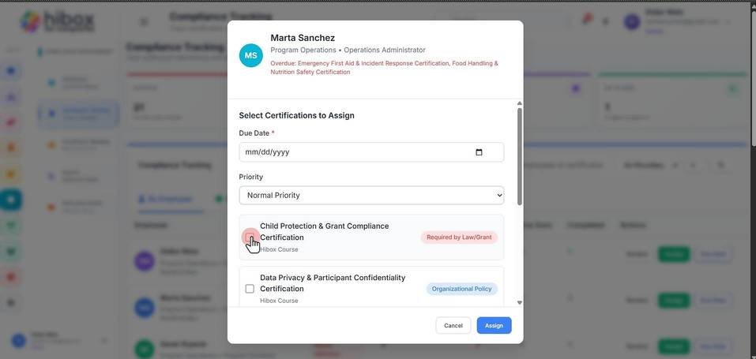Click the teal highlighted icon in left rail

pyautogui.click(x=11, y=199)
